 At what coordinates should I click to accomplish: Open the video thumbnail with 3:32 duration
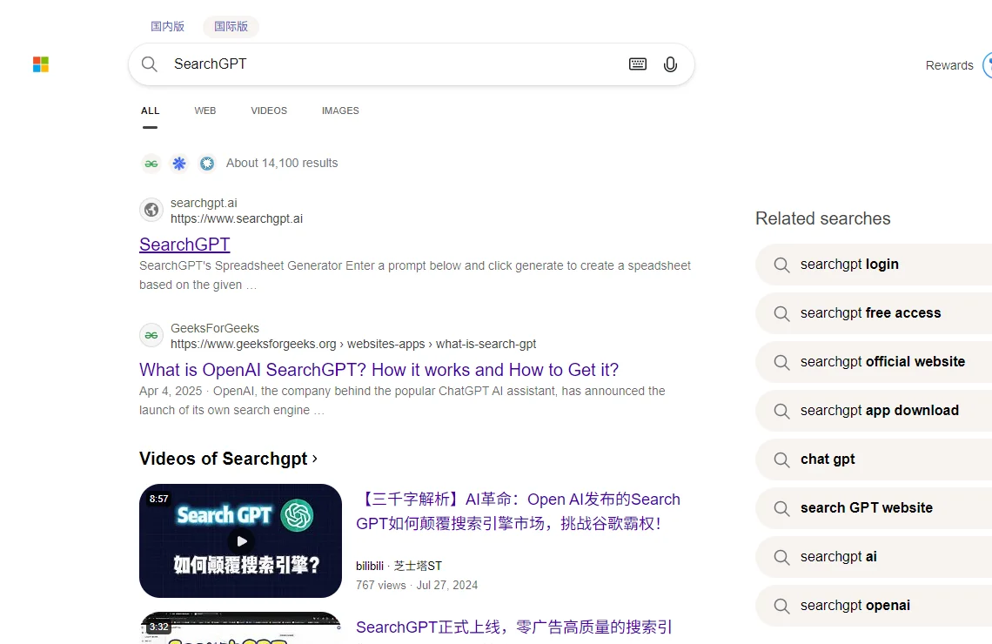tap(240, 627)
